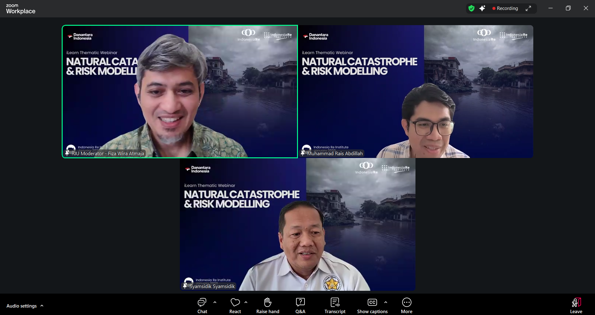Minimize the Zoom window
This screenshot has height=315, width=595.
click(550, 8)
